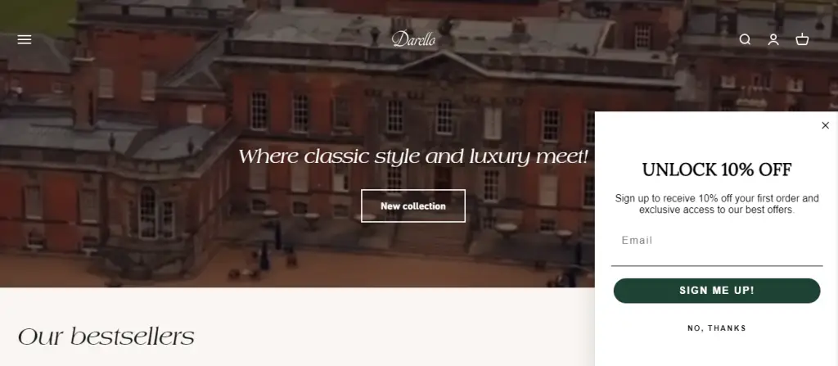Dismiss popup with NO, THANKS
This screenshot has width=838, height=366.
click(717, 328)
